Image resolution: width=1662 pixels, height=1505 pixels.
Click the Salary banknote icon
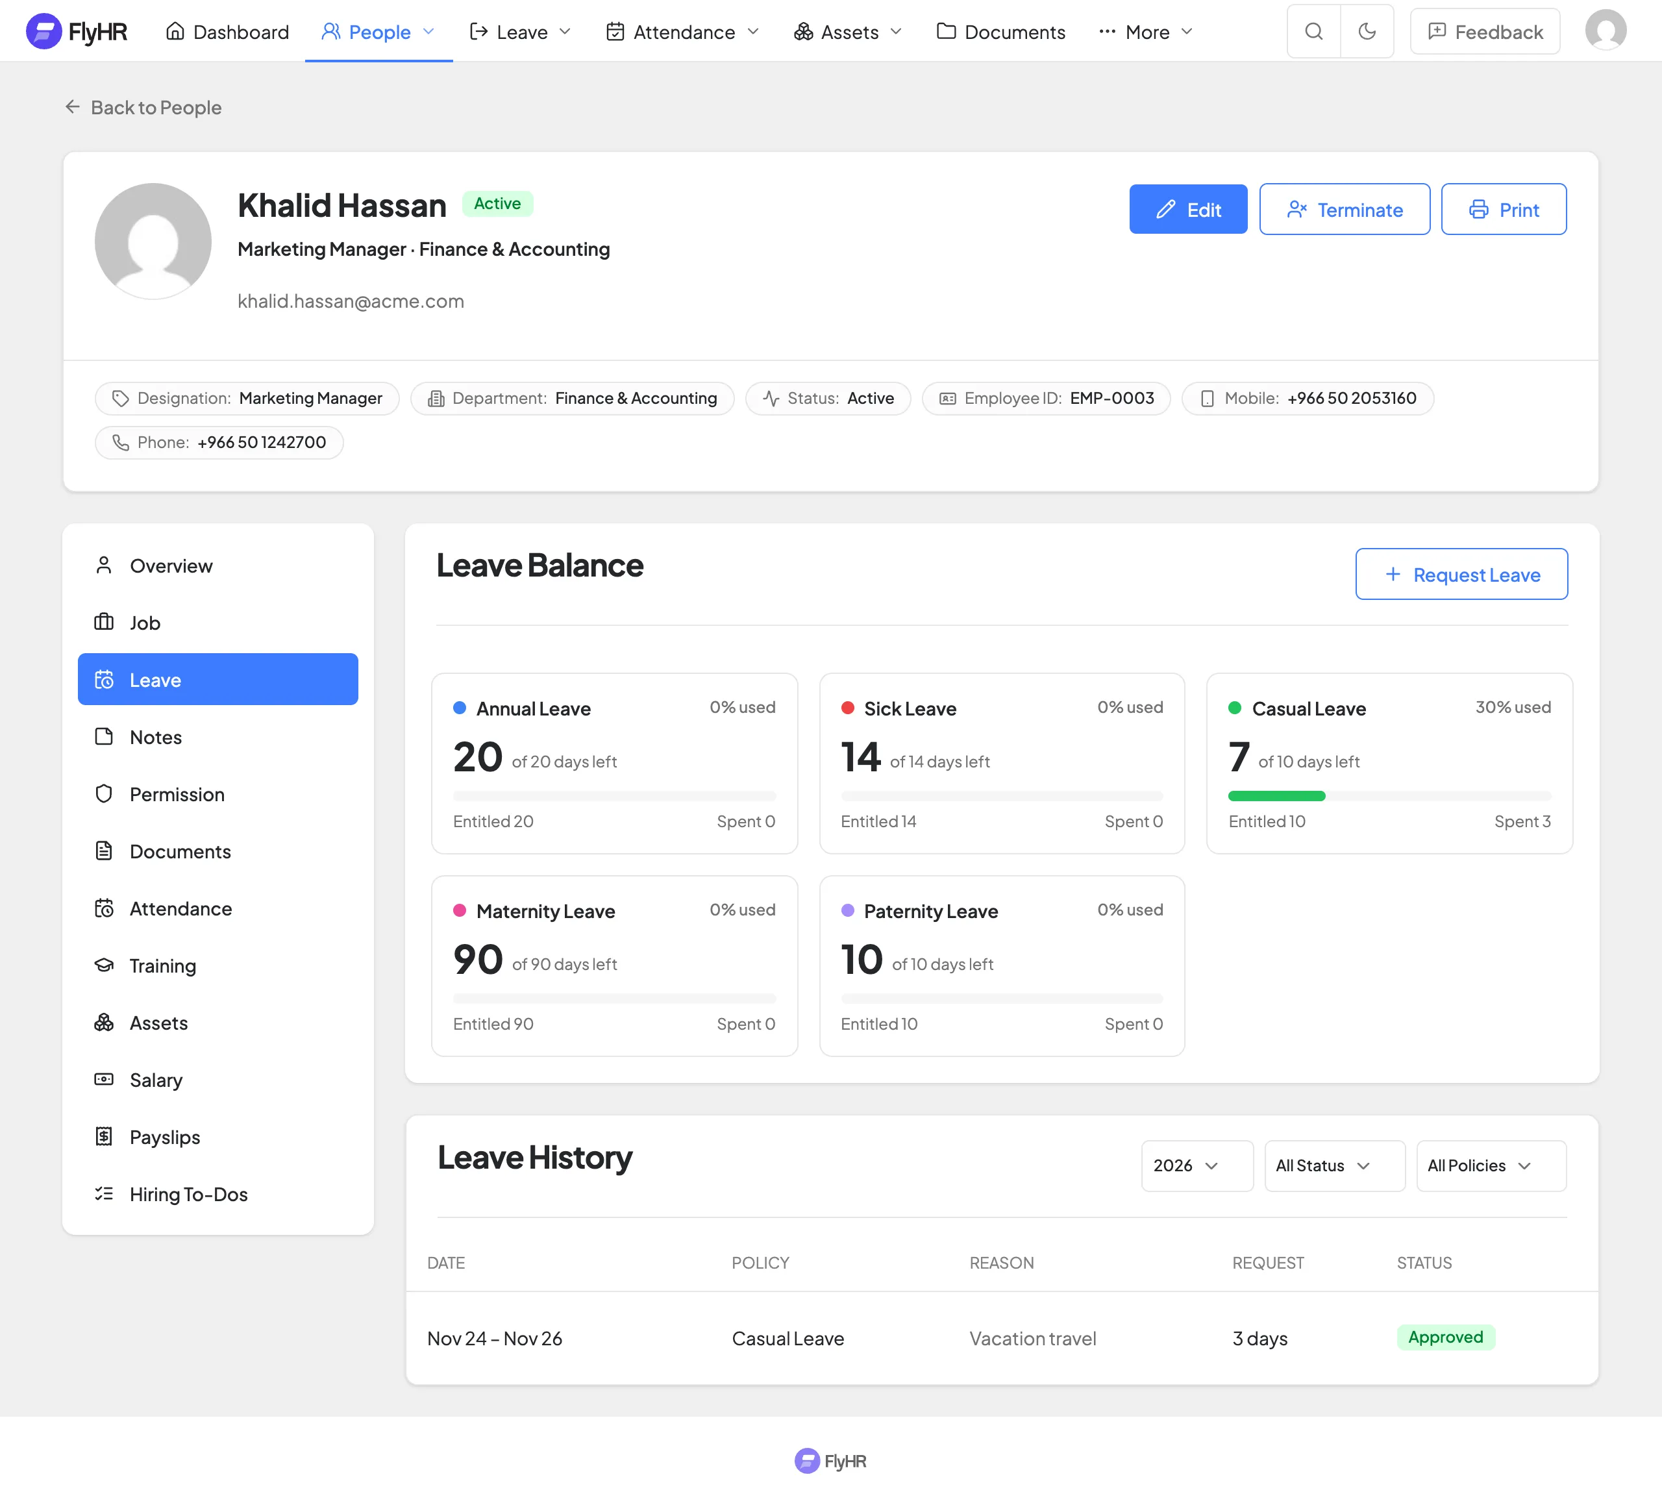104,1080
